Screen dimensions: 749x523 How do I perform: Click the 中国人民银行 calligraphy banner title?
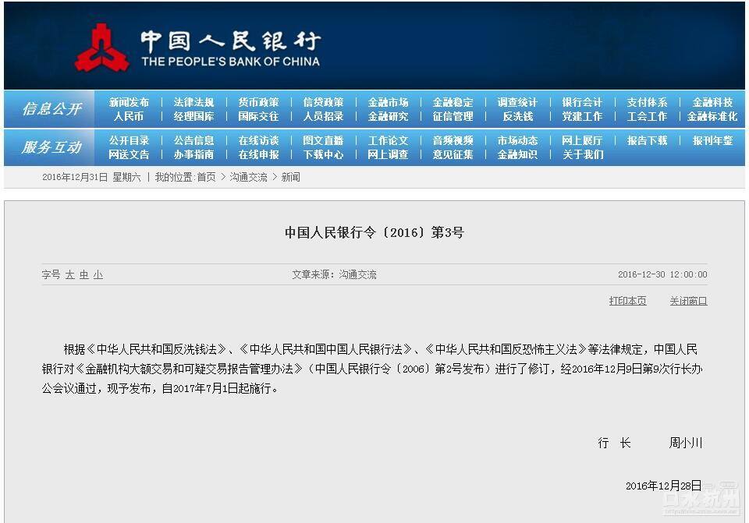coord(230,41)
